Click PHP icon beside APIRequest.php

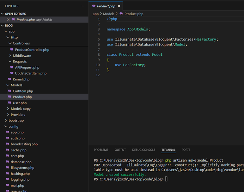(x=12, y=67)
